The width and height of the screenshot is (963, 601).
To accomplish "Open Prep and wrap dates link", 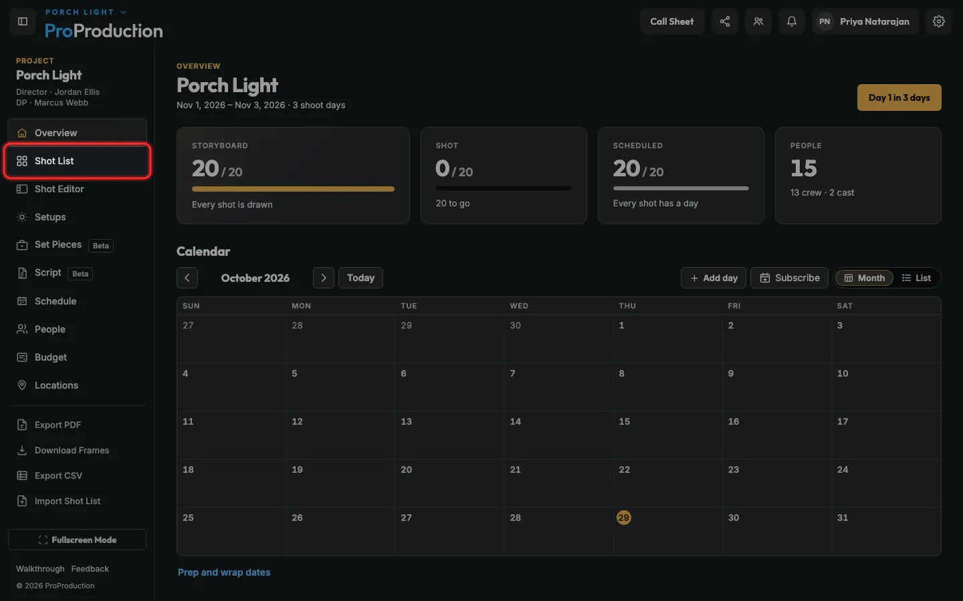I will point(224,572).
